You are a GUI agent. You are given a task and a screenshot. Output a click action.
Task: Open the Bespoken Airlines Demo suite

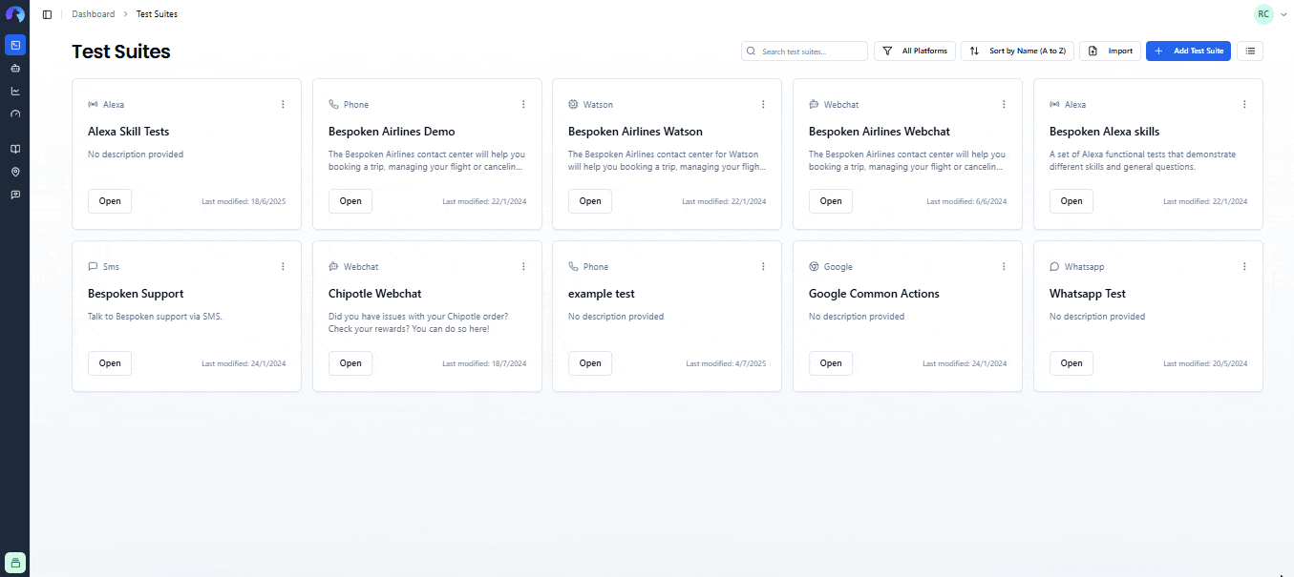pyautogui.click(x=350, y=201)
